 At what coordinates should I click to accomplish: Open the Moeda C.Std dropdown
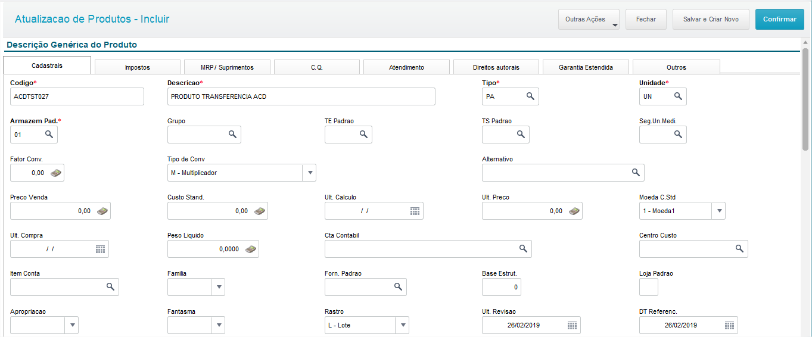tap(719, 211)
